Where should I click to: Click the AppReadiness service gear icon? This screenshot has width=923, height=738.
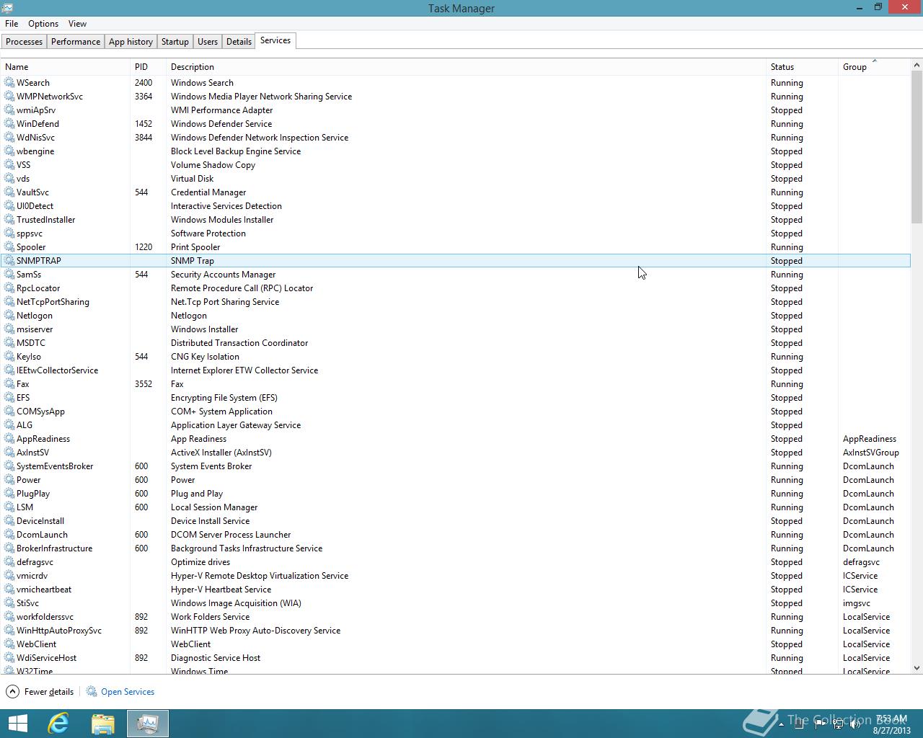[x=9, y=439]
